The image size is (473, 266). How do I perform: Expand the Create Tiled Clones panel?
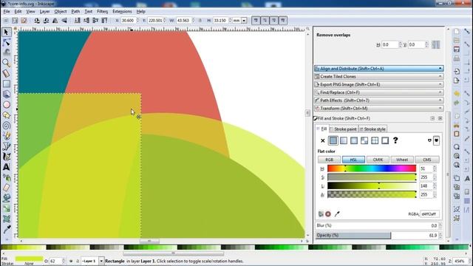click(x=379, y=77)
